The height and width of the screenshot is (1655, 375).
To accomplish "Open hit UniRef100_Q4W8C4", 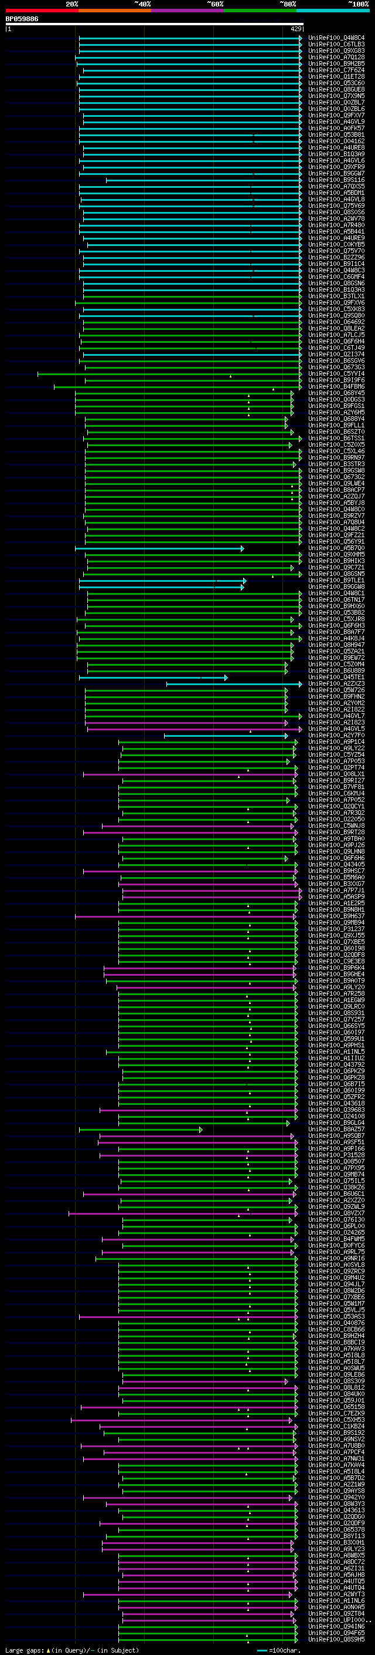I will click(x=336, y=38).
